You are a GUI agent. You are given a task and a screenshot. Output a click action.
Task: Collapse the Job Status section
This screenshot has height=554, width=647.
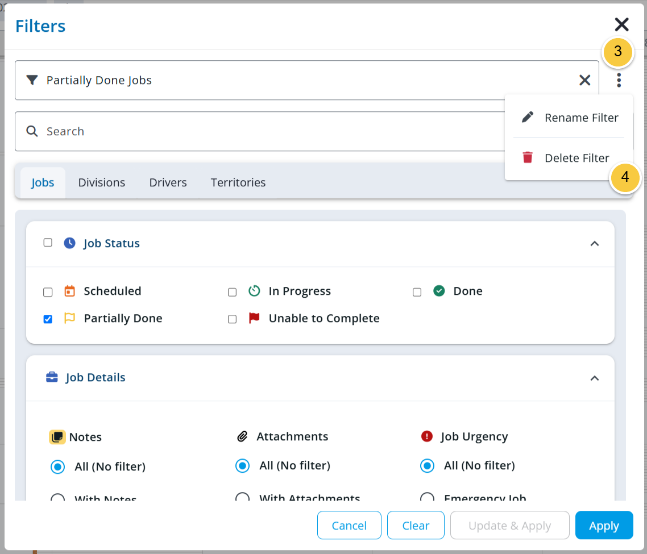pyautogui.click(x=595, y=243)
